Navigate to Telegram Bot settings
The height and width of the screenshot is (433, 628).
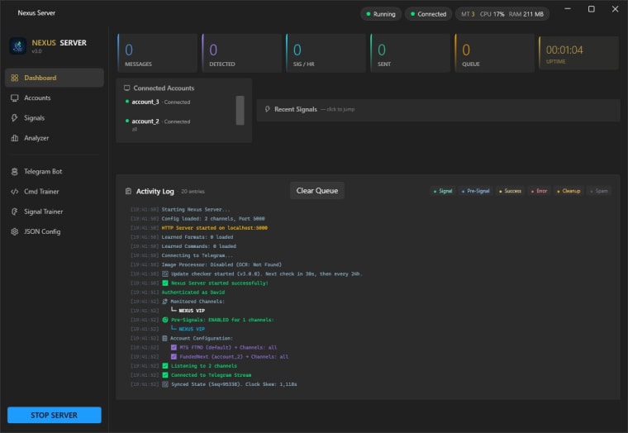[x=55, y=171]
